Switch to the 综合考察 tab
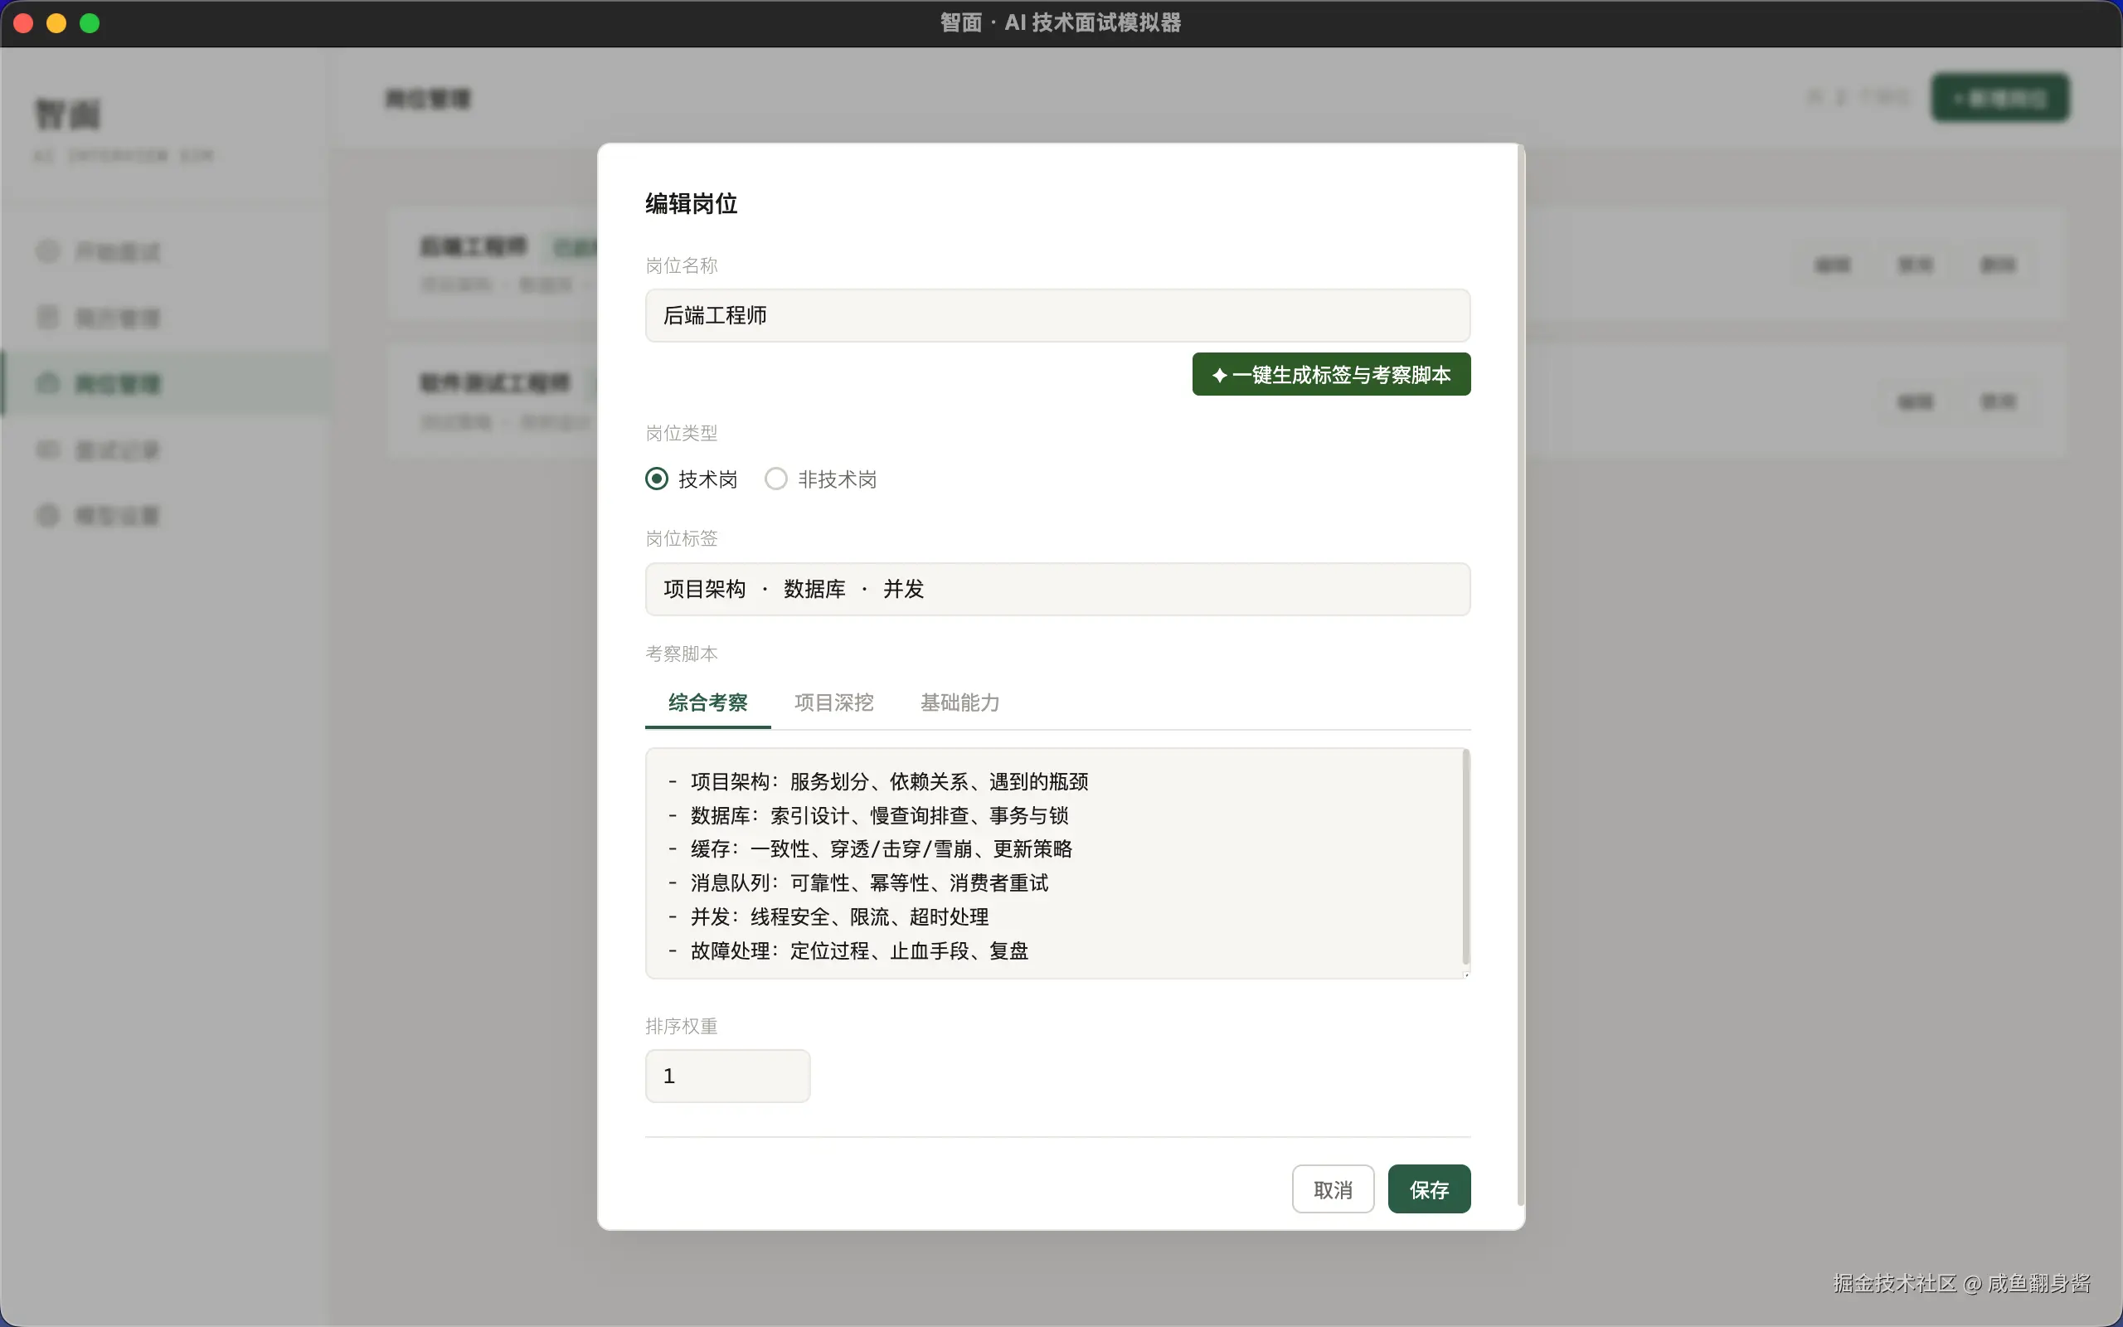This screenshot has width=2123, height=1327. 707,703
